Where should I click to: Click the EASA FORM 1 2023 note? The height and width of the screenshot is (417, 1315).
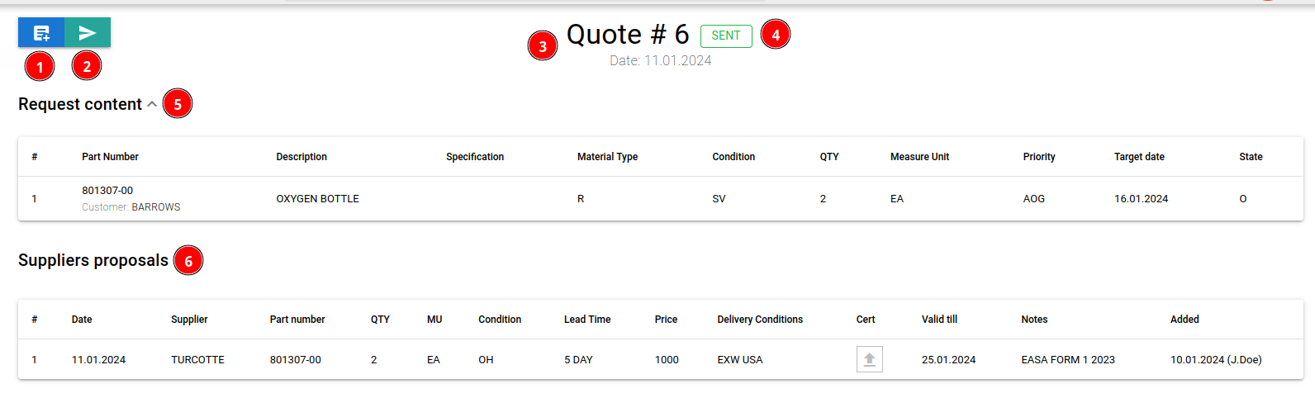[1067, 360]
